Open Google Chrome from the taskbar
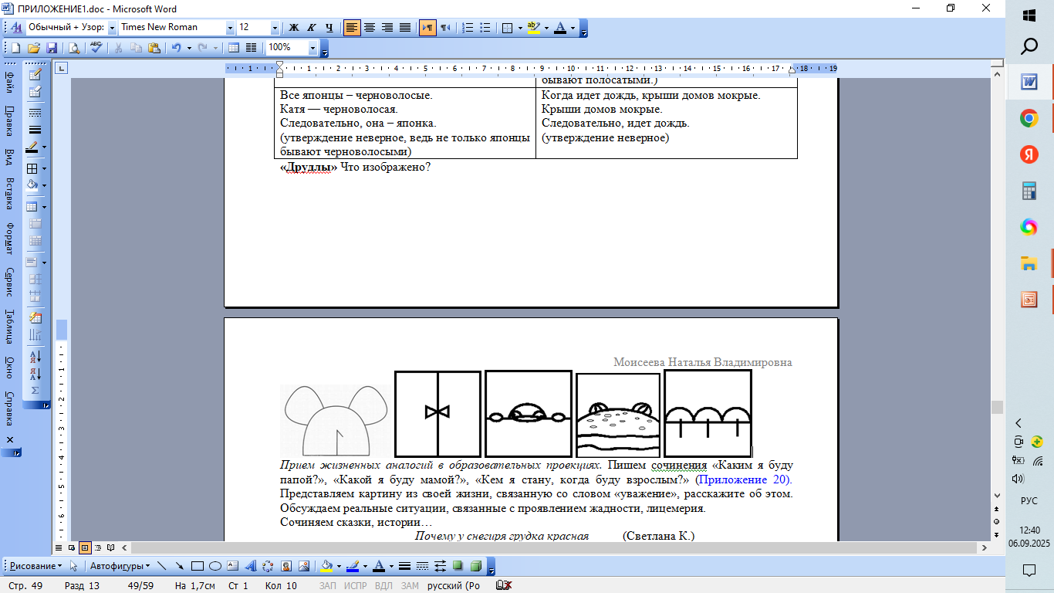This screenshot has height=593, width=1054. pyautogui.click(x=1029, y=118)
